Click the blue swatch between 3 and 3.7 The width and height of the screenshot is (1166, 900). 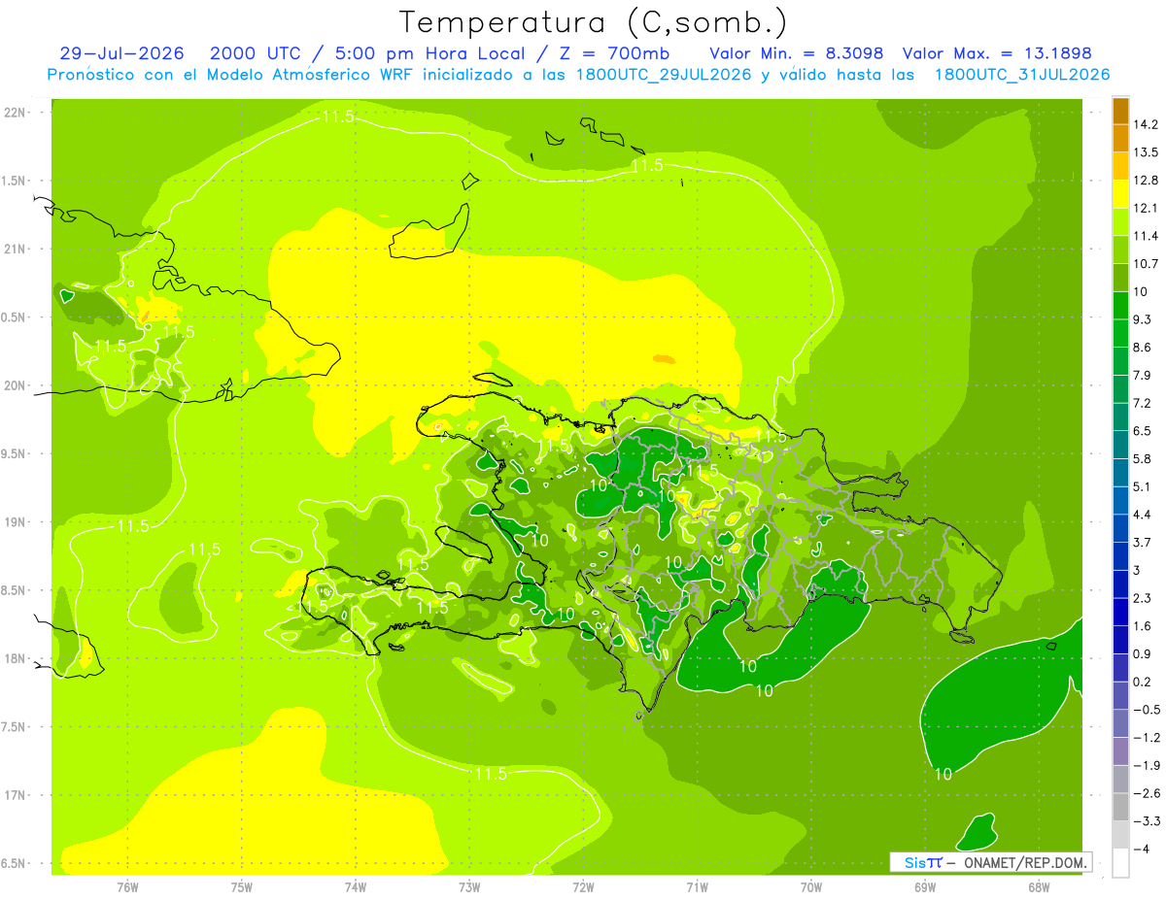tap(1120, 555)
